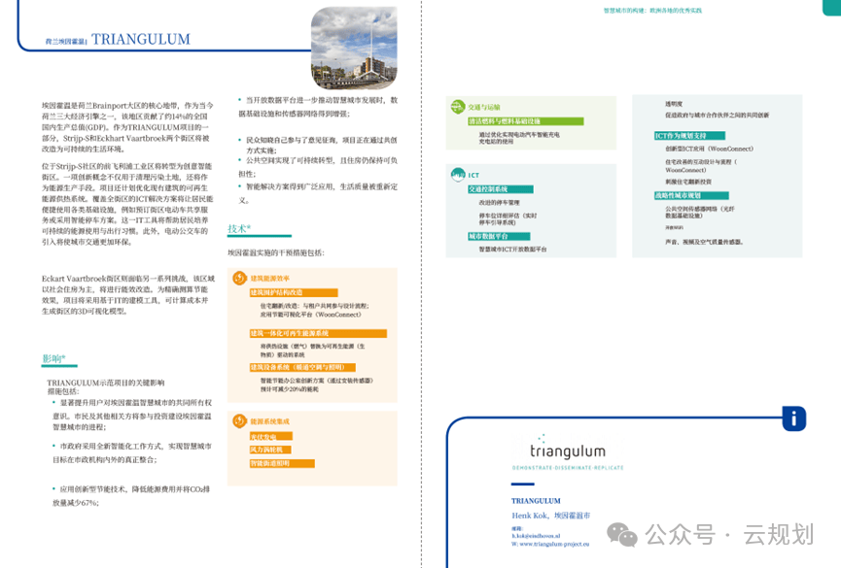
Task: Click the 技术* section heading
Action: (239, 229)
